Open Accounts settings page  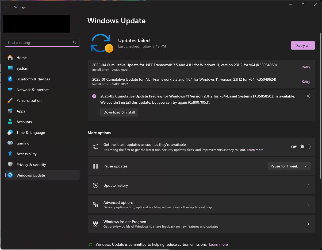(42, 122)
